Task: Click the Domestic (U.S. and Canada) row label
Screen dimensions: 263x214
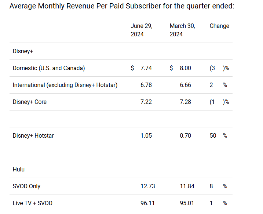Action: click(49, 68)
